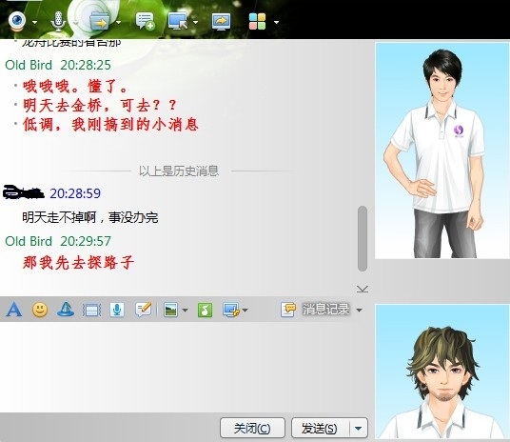The height and width of the screenshot is (442, 510).
Task: Expand screenshot options dropdown arrow
Action: [x=245, y=311]
